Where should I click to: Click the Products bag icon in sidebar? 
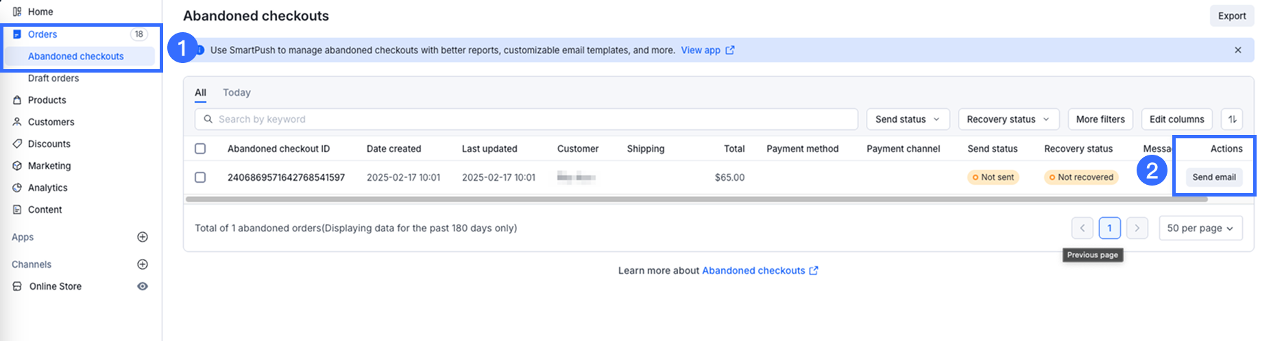click(17, 100)
